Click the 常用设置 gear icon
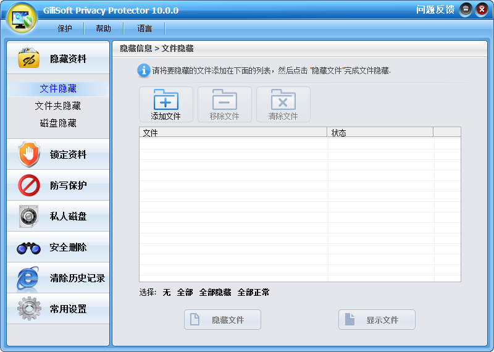 pyautogui.click(x=29, y=309)
